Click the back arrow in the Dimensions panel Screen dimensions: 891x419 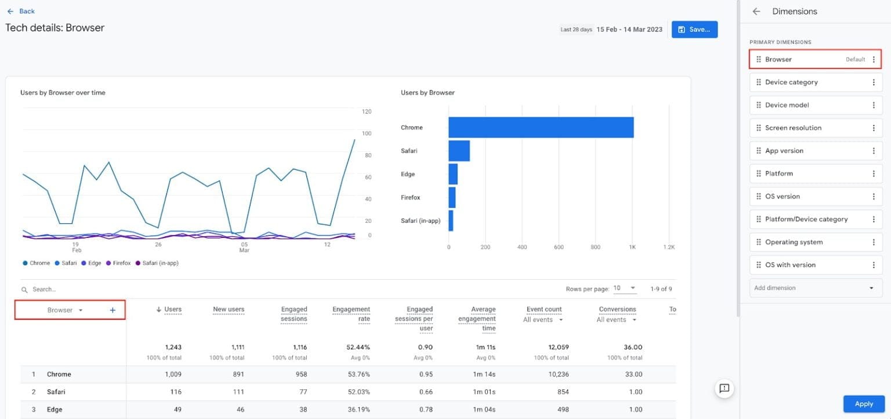(756, 11)
